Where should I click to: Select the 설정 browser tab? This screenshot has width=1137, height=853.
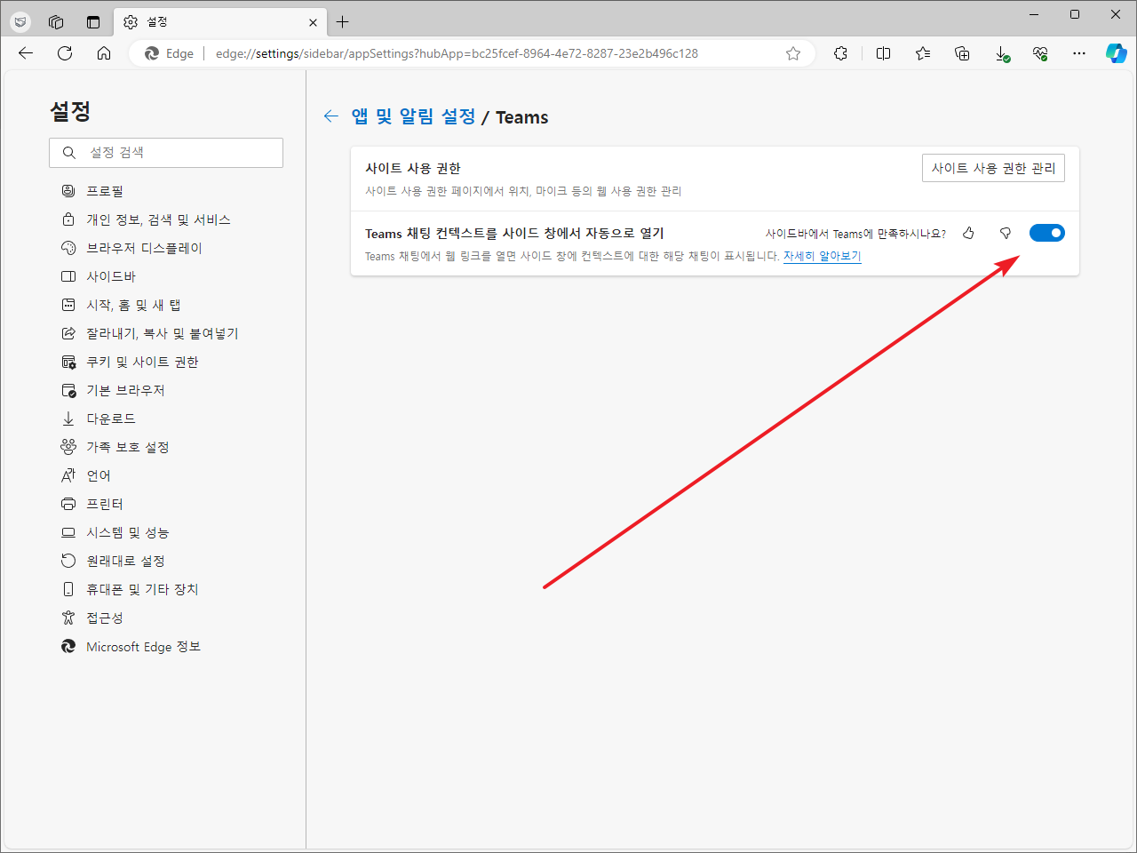220,22
